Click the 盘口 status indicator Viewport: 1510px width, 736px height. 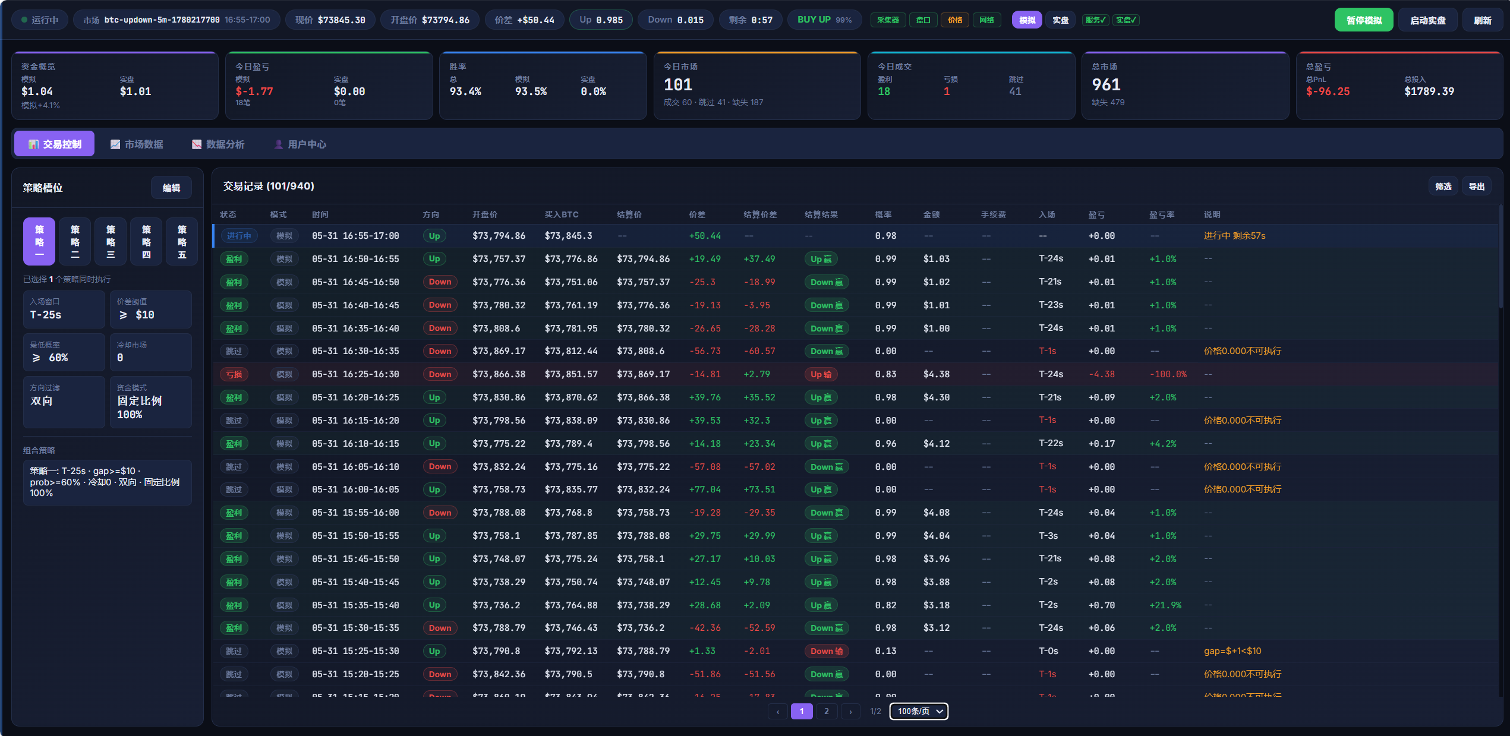[923, 20]
